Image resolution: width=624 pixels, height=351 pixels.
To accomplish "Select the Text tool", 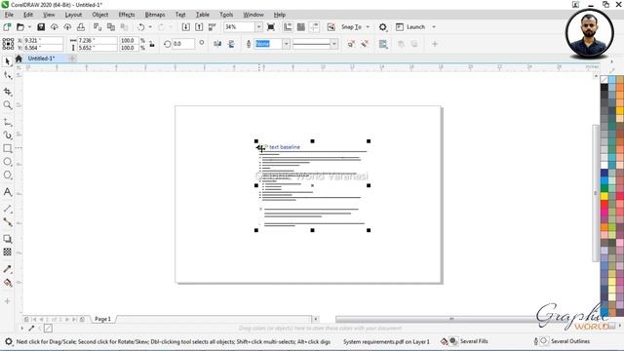I will pyautogui.click(x=7, y=192).
